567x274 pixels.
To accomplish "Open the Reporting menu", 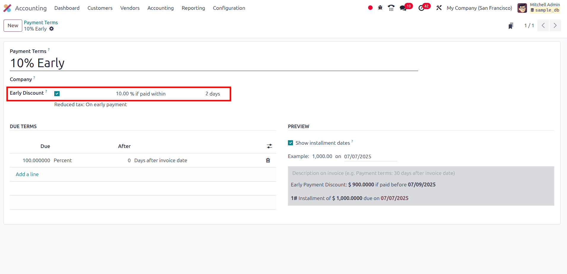I will coord(193,8).
